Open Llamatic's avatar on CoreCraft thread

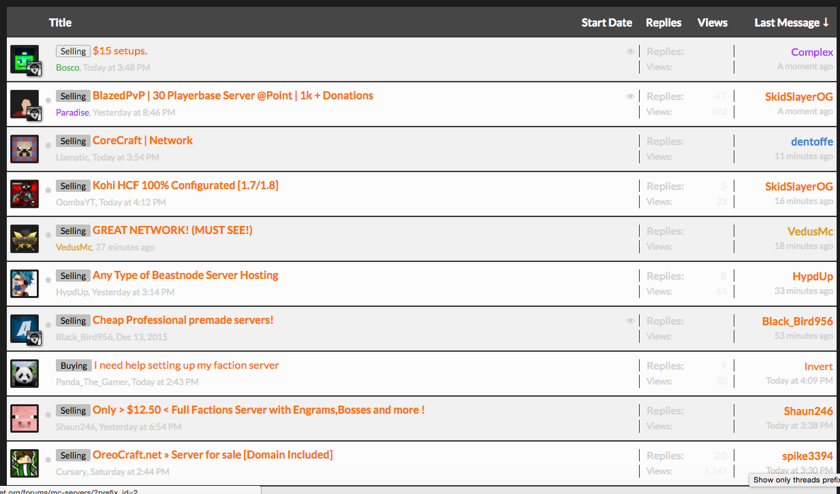(x=25, y=149)
